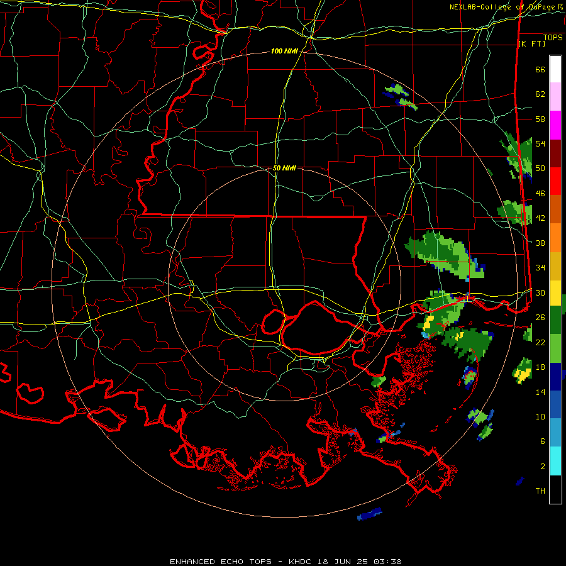Click the [K FT] units label
Screen dimensions: 566x566
pyautogui.click(x=531, y=43)
